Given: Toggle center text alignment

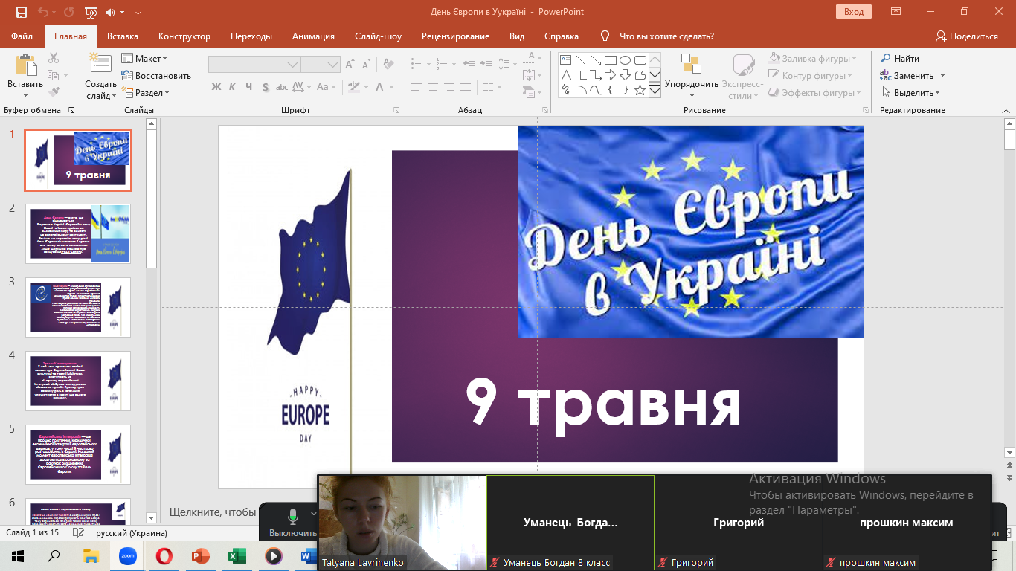Looking at the screenshot, I should click(434, 87).
